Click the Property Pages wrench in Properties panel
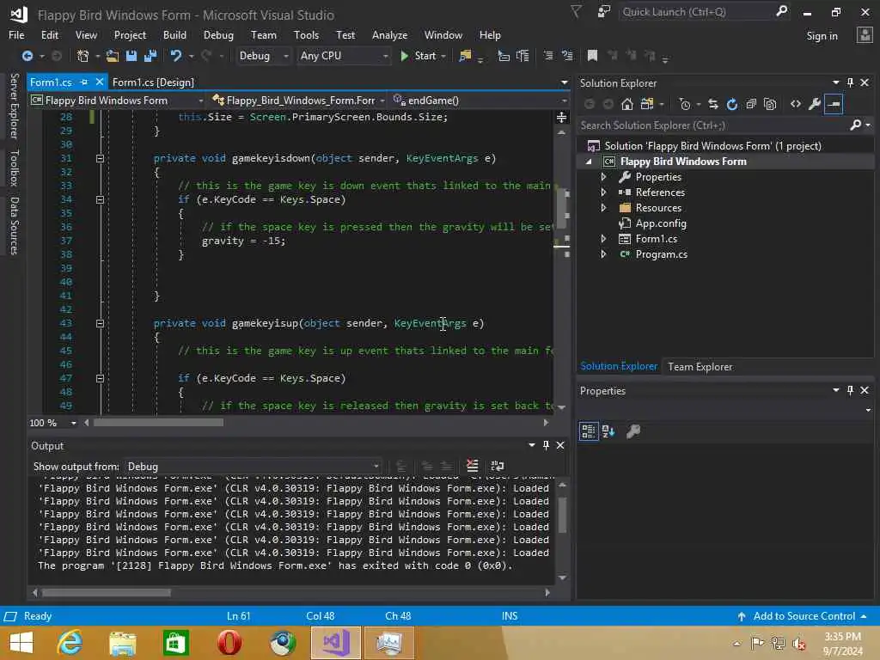This screenshot has height=660, width=880. coord(633,431)
